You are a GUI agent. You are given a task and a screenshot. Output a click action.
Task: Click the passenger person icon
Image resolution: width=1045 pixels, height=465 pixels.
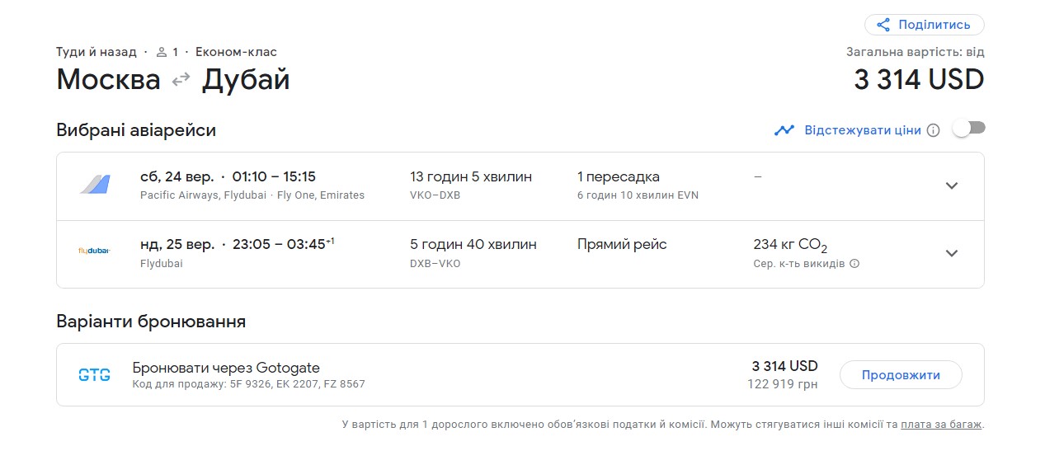[x=162, y=52]
